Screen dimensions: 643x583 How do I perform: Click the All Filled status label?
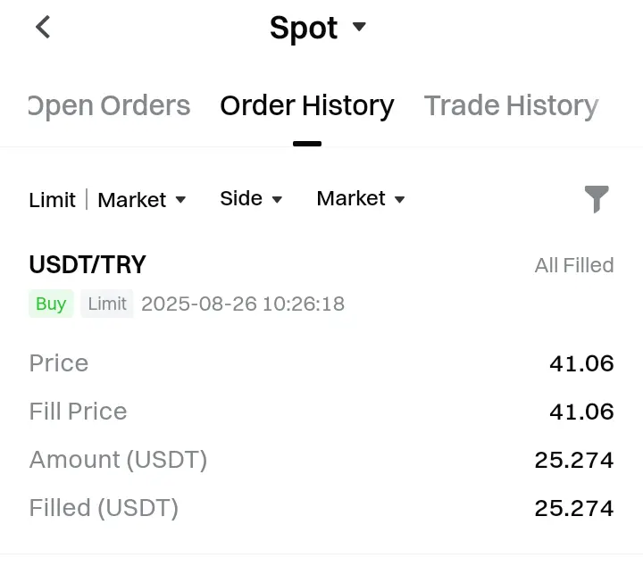pyautogui.click(x=574, y=265)
